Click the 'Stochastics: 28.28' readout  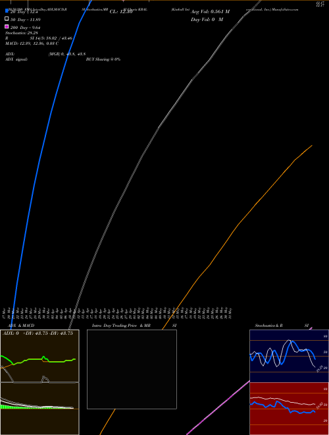pyautogui.click(x=22, y=33)
